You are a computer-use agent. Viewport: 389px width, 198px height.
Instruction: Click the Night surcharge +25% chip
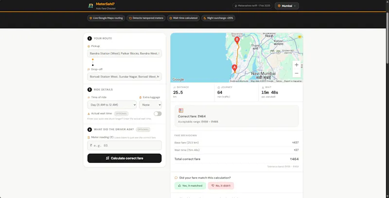pyautogui.click(x=218, y=18)
